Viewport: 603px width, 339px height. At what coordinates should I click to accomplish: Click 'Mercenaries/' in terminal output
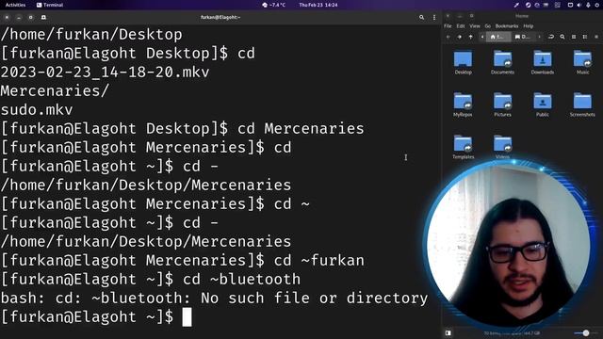55,91
